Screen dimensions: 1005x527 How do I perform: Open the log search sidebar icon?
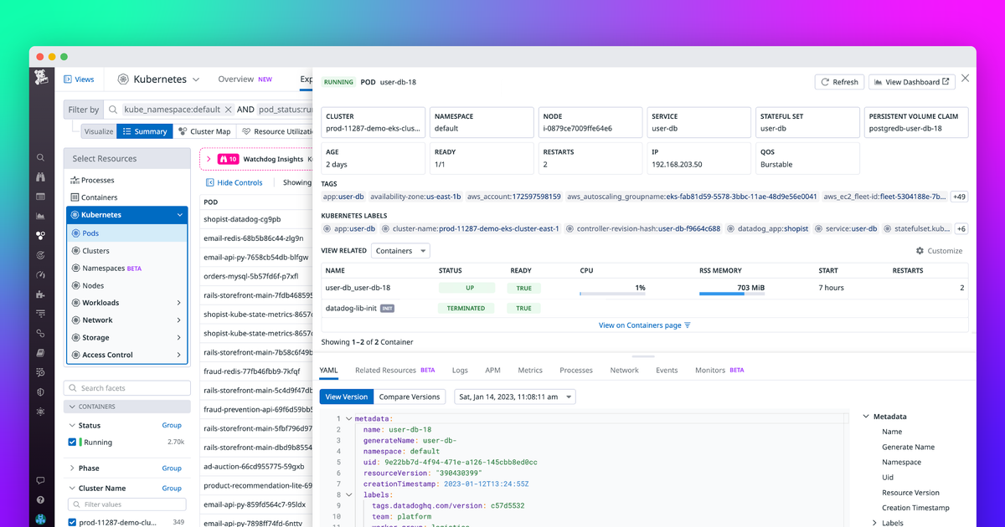pyautogui.click(x=40, y=372)
